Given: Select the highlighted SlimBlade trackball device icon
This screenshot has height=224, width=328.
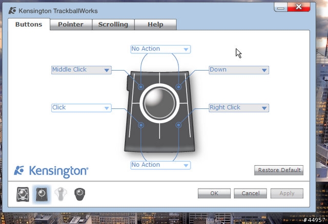Looking at the screenshot, I should (x=42, y=194).
